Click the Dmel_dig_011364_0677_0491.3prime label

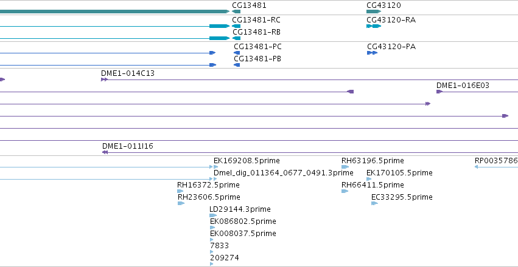point(284,173)
